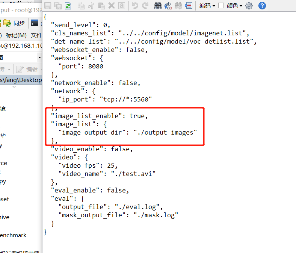
Task: Click the Undo arrow icon
Action: click(x=135, y=6)
